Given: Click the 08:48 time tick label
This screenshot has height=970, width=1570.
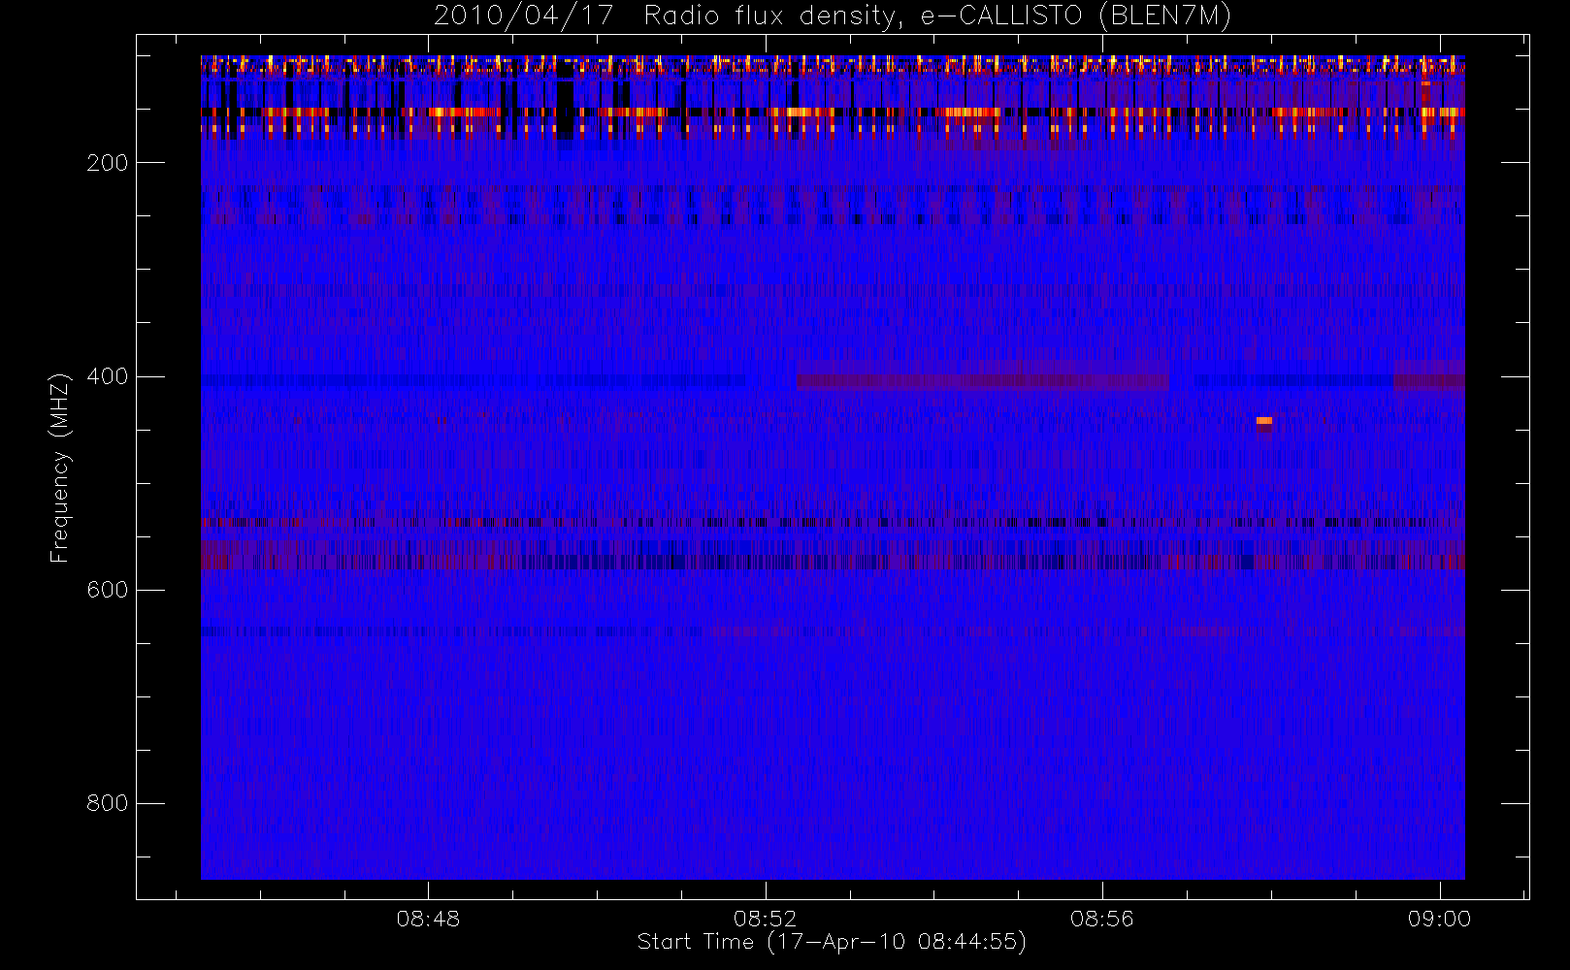Looking at the screenshot, I should click(x=428, y=919).
